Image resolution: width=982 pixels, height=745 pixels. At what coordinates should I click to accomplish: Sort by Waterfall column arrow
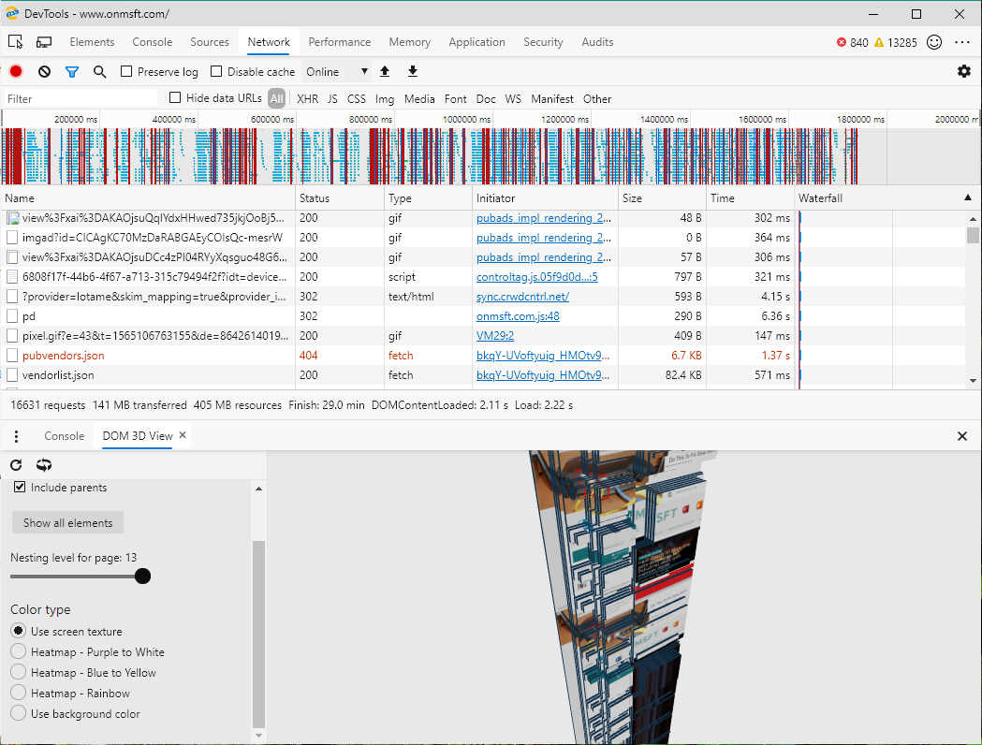point(968,197)
